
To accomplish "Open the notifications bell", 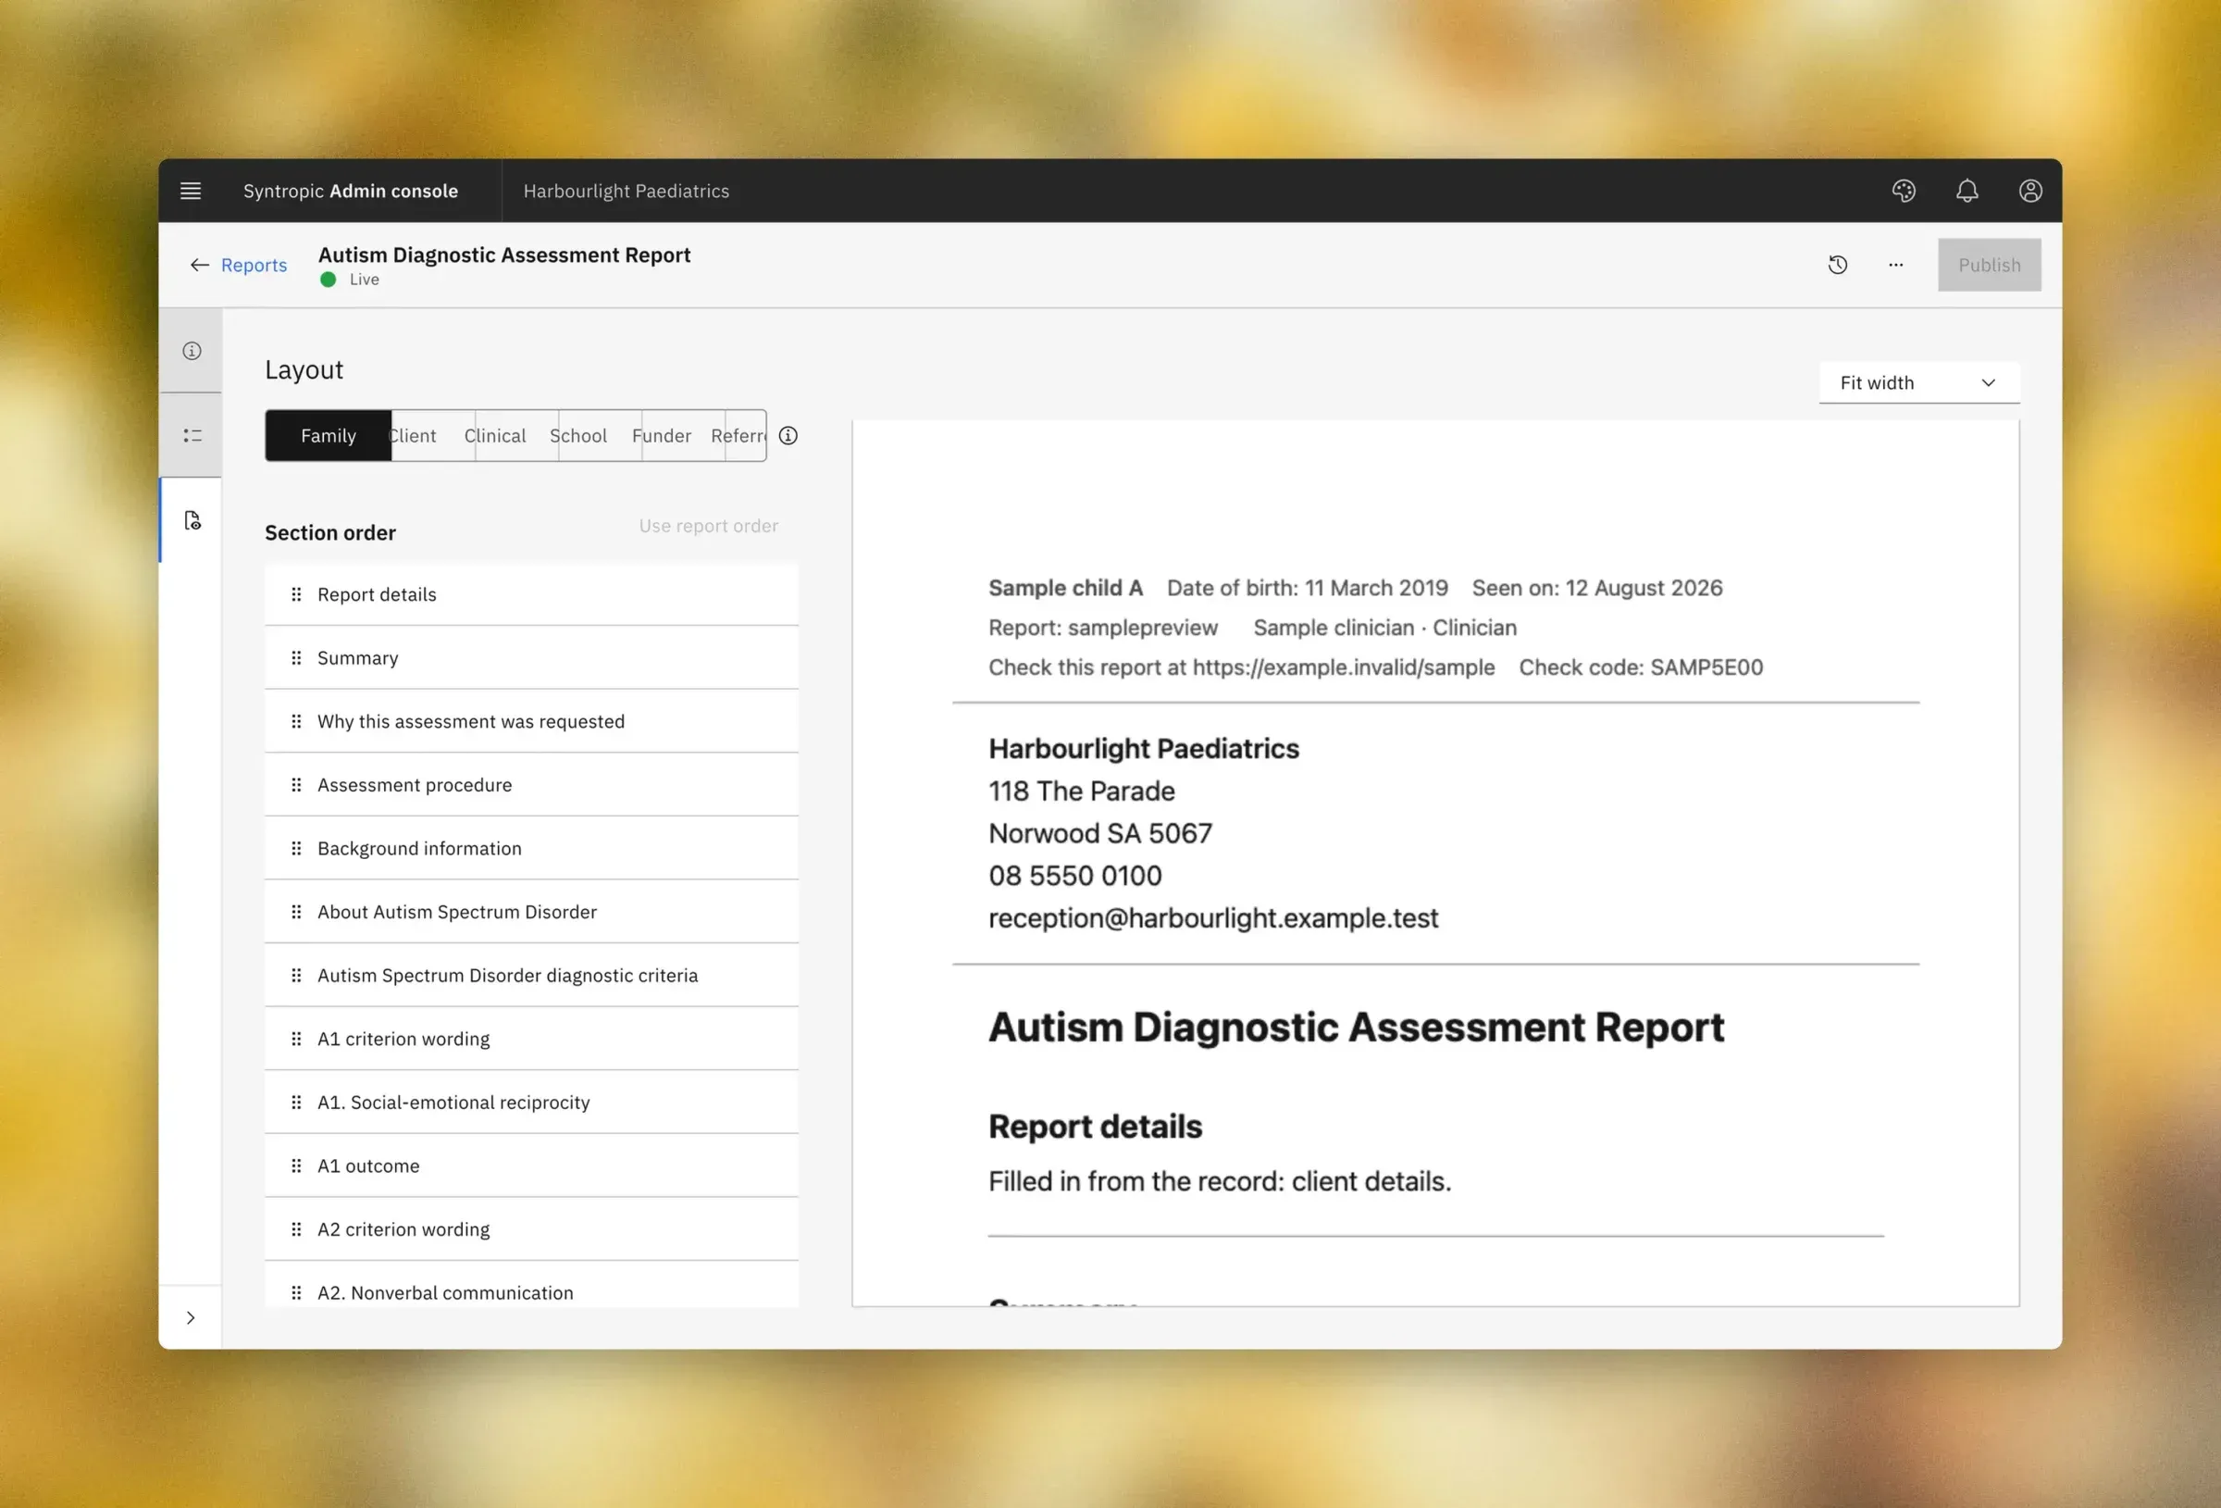I will coord(1966,191).
